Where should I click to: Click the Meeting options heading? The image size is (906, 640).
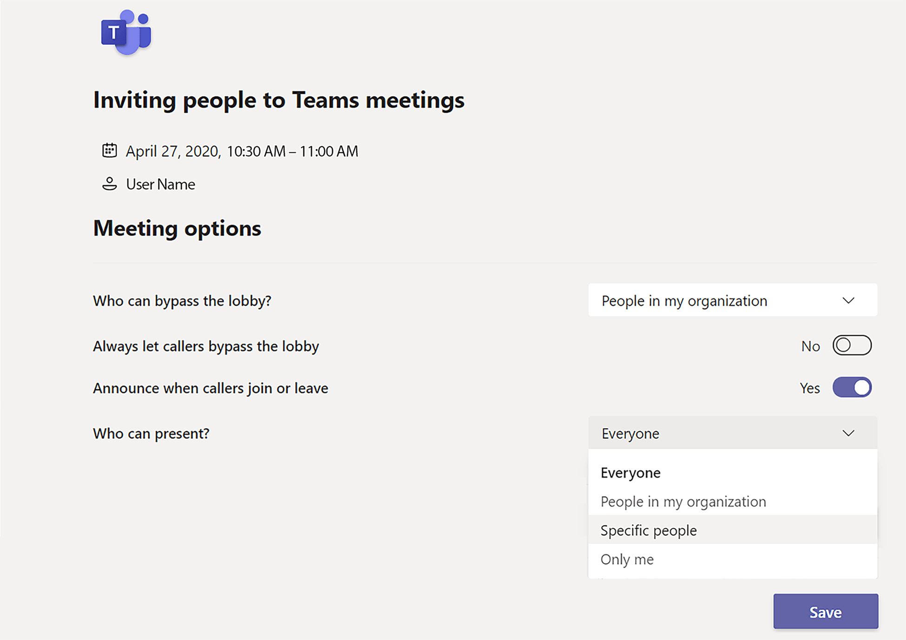point(177,228)
